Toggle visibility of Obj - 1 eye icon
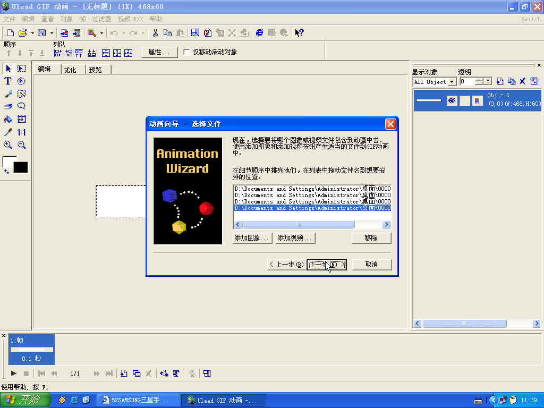 [452, 100]
